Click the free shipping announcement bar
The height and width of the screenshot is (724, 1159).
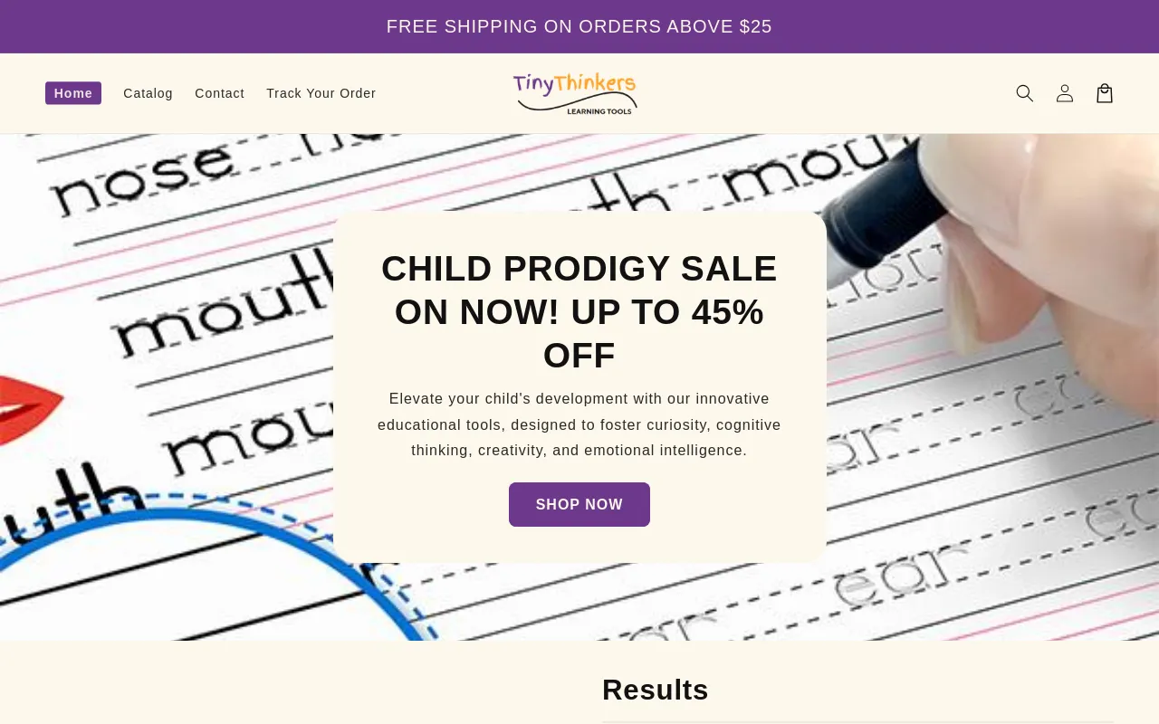(x=579, y=26)
